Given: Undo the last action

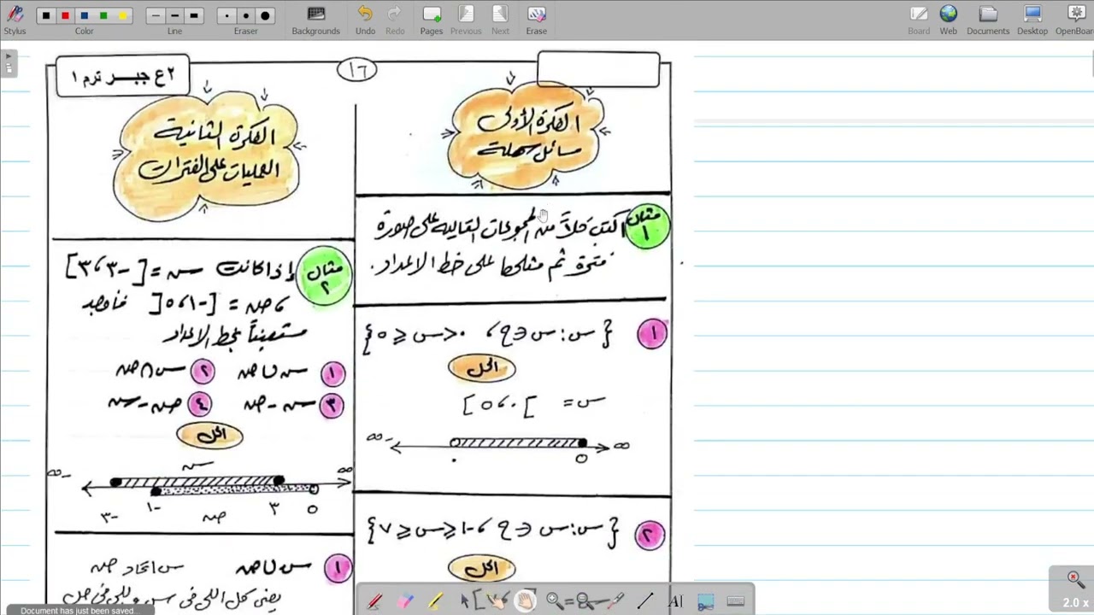Looking at the screenshot, I should (365, 19).
